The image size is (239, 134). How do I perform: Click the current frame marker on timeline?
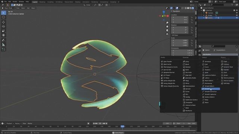pos(122,127)
